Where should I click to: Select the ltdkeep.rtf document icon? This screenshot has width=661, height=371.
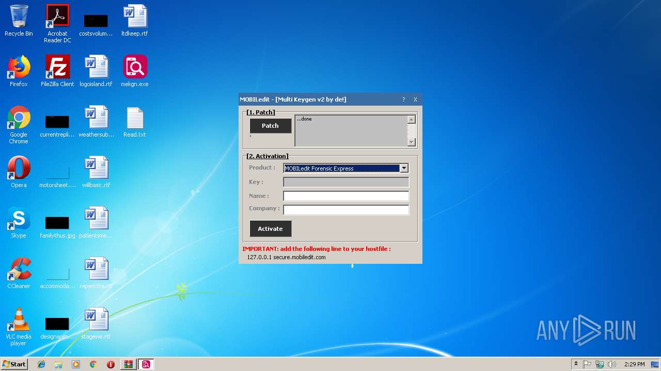(x=135, y=21)
